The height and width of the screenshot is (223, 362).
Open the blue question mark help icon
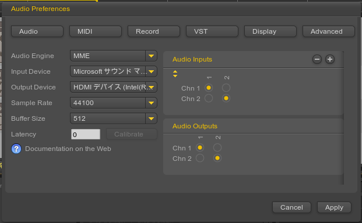point(16,149)
